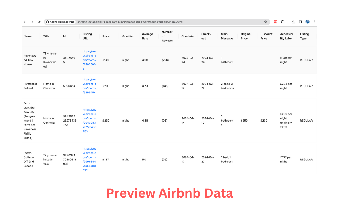Click the (226) reviews cell
Image resolution: width=339 pixels, height=211 pixels.
point(165,60)
